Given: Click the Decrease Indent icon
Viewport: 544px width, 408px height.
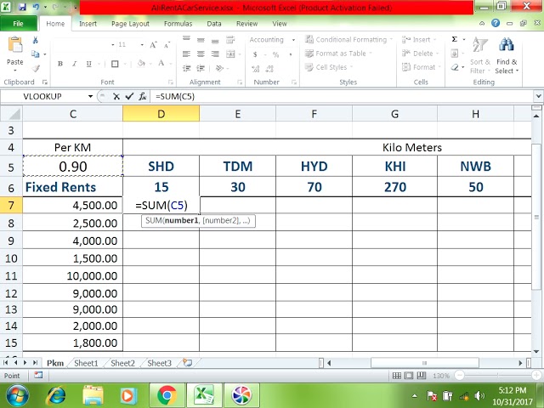Looking at the screenshot, I should click(x=186, y=68).
